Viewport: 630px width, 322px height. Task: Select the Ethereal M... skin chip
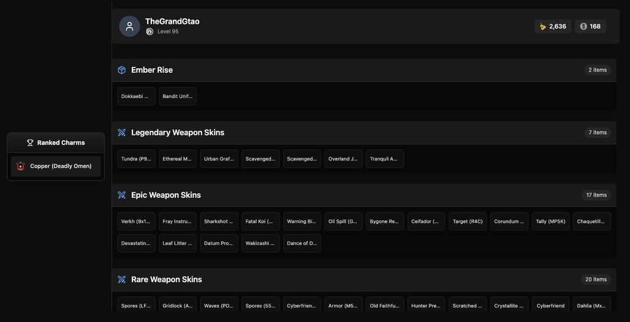point(178,159)
